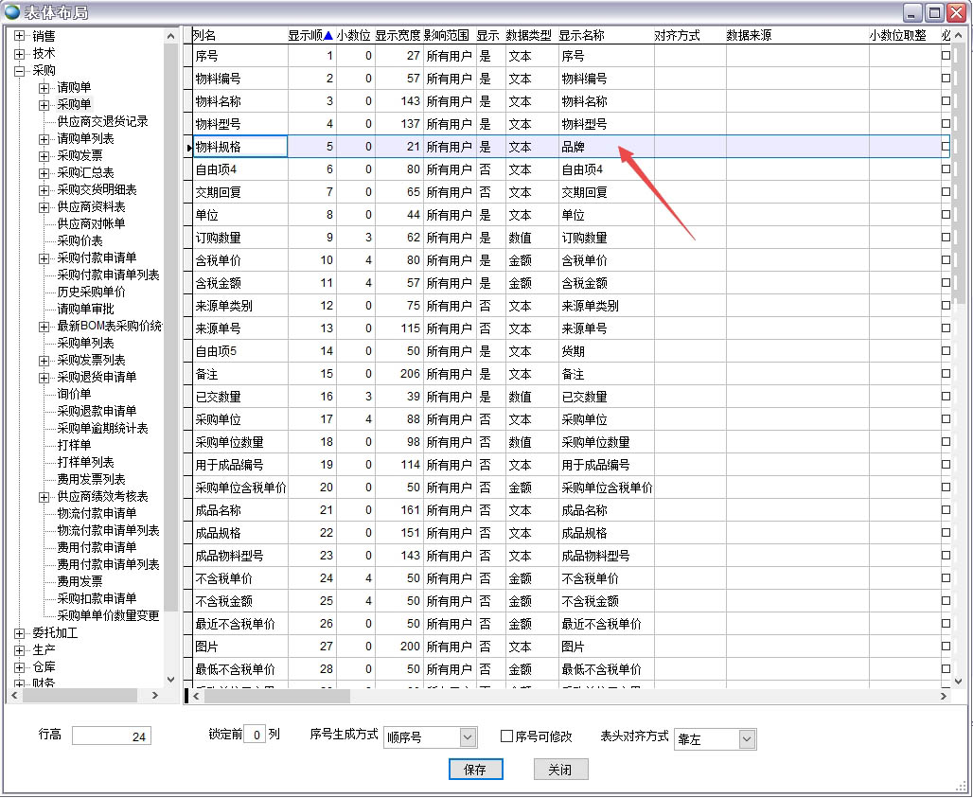Click the app icon in title bar
973x798 pixels.
point(12,12)
